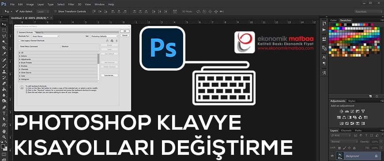Toggle lock transparent pixels in Layers panel
The image size is (384, 161).
[339, 148]
